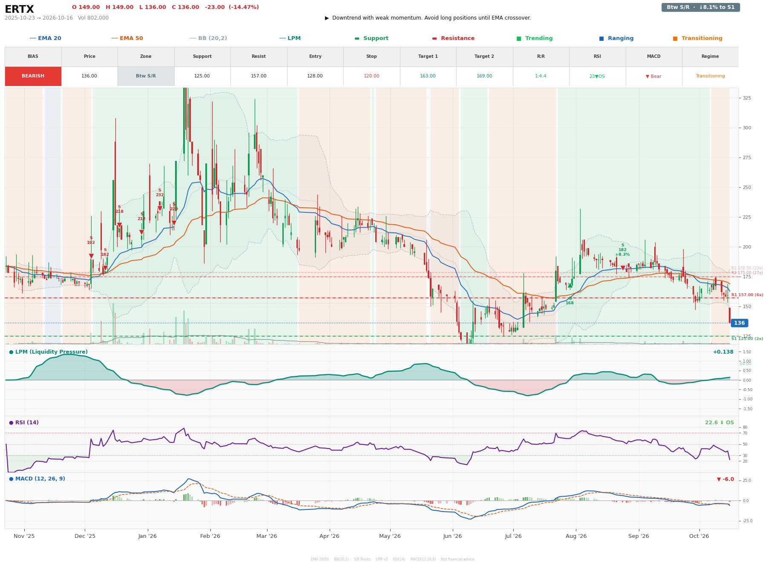Select the Regime column header
The image size is (768, 566).
(x=710, y=57)
